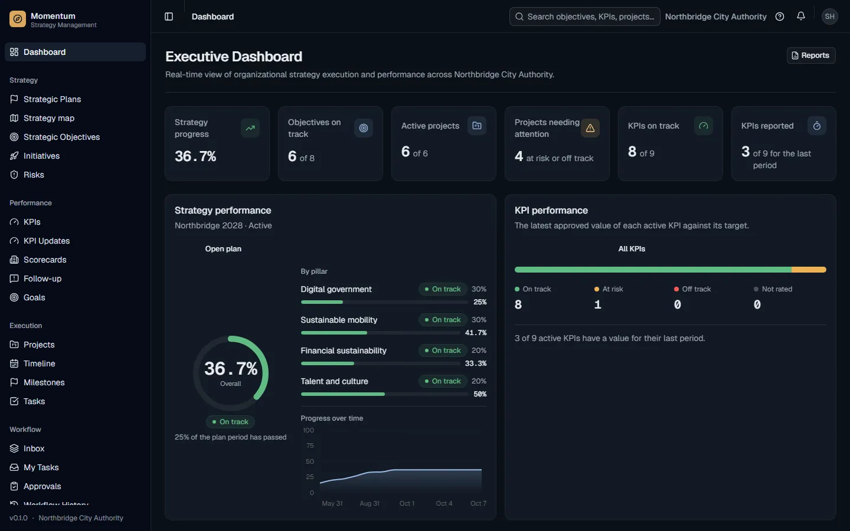This screenshot has height=531, width=850.
Task: Open the notifications bell
Action: (801, 17)
